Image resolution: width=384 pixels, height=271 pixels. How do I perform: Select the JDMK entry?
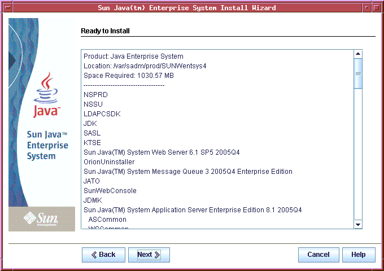pyautogui.click(x=93, y=200)
